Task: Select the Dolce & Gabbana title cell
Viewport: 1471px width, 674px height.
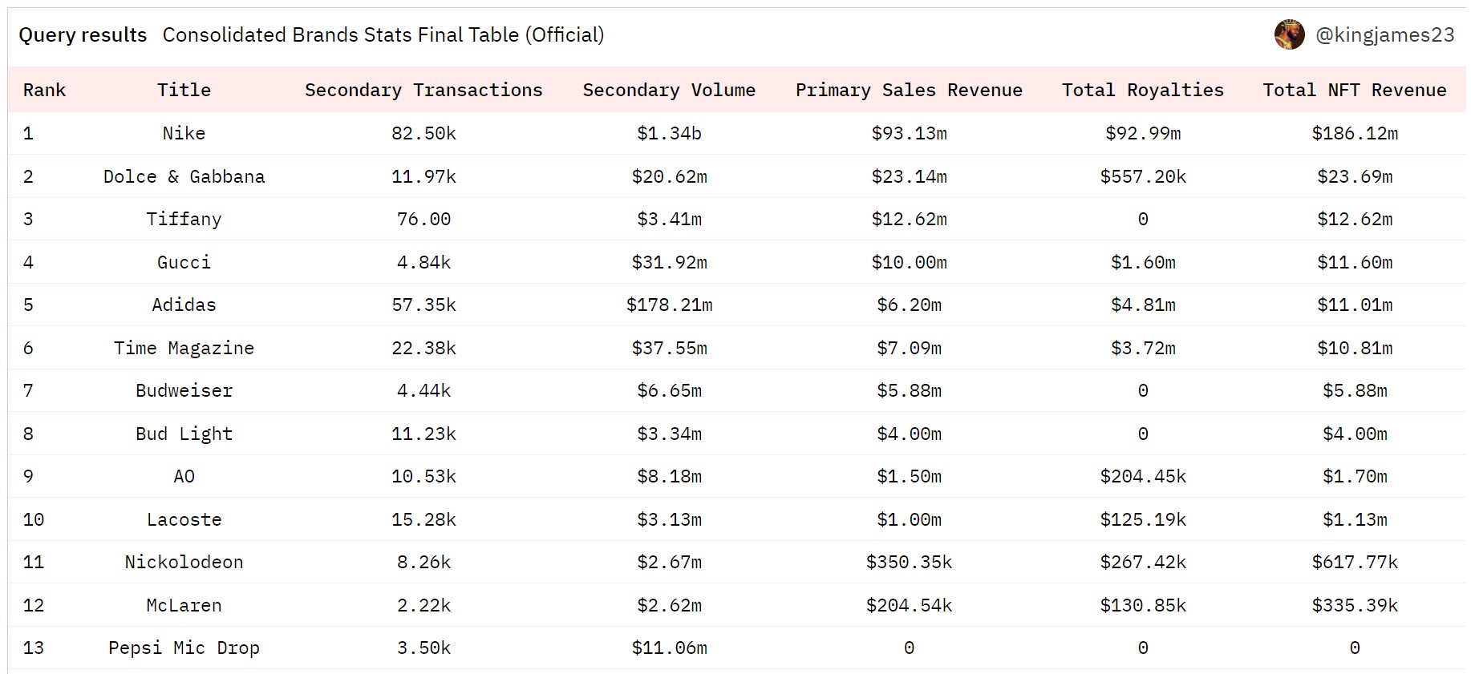Action: pyautogui.click(x=184, y=176)
